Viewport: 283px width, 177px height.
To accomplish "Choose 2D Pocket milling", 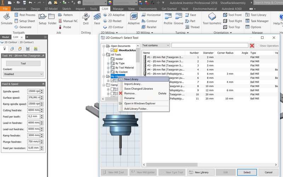I will (112, 21).
